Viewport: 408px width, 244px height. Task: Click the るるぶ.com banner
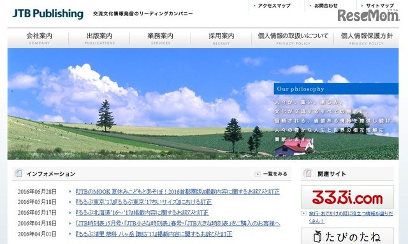click(347, 197)
